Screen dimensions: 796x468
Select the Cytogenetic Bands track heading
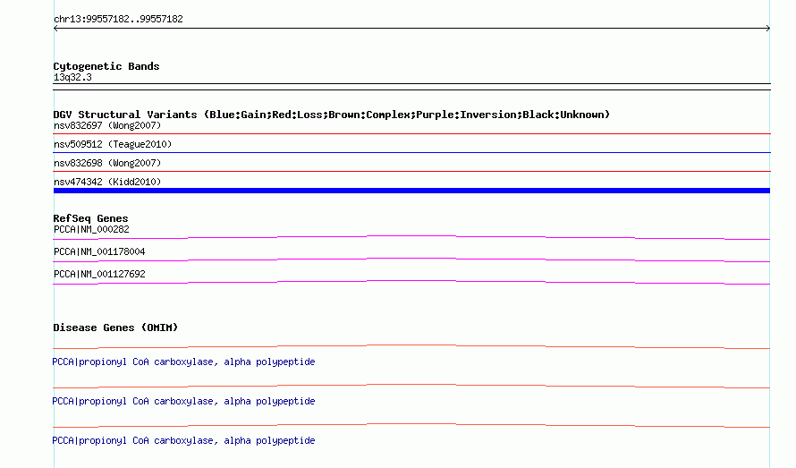tap(106, 66)
